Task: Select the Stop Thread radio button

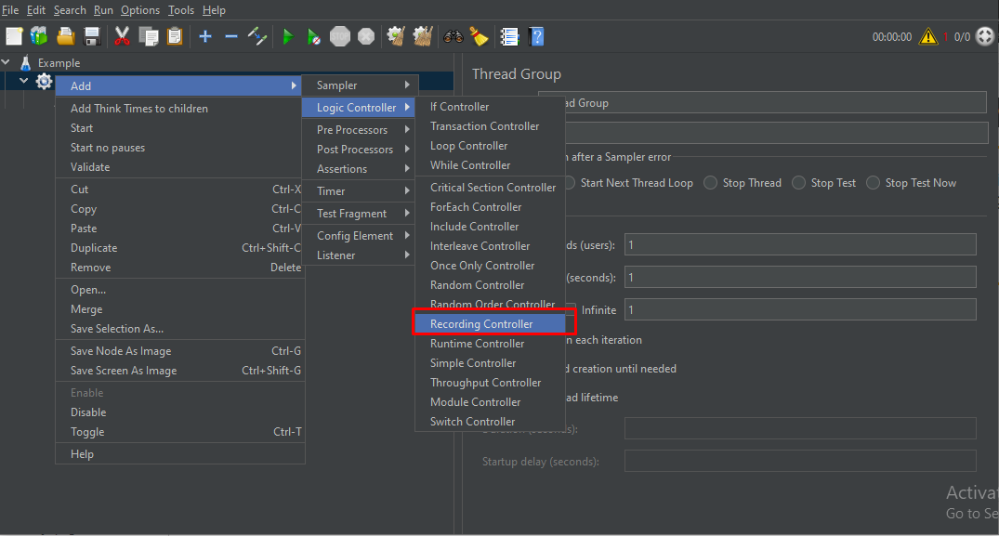Action: pos(710,183)
